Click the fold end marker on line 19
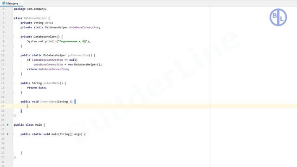This screenshot has height=167, width=297. pyautogui.click(x=13, y=92)
